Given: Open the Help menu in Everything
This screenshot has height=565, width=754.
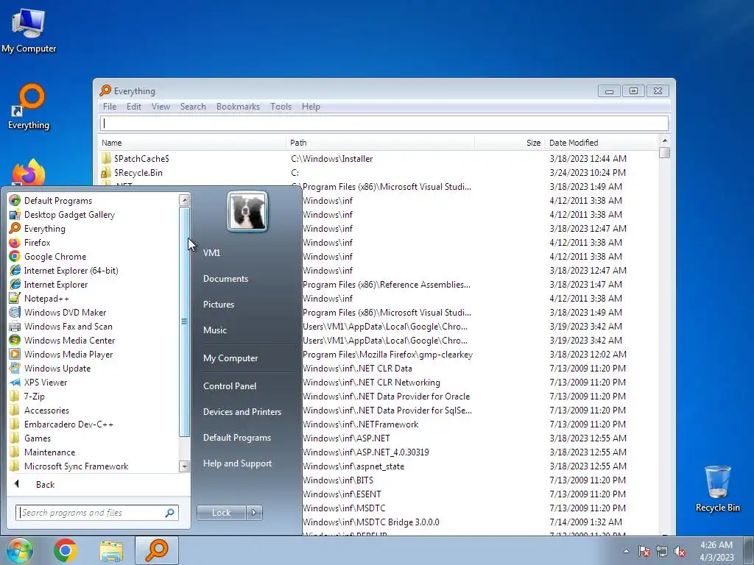Looking at the screenshot, I should (311, 107).
